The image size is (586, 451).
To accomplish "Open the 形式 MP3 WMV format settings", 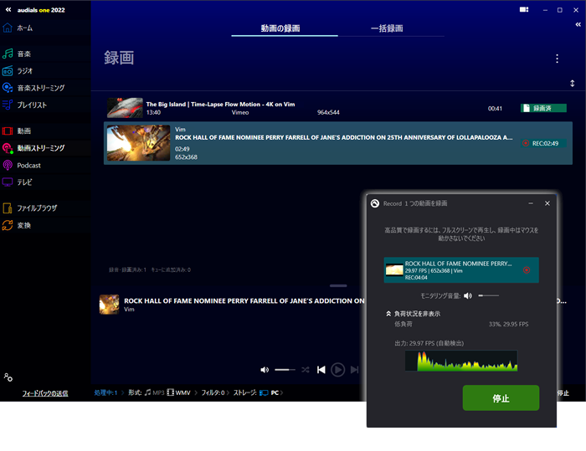I will (x=159, y=392).
